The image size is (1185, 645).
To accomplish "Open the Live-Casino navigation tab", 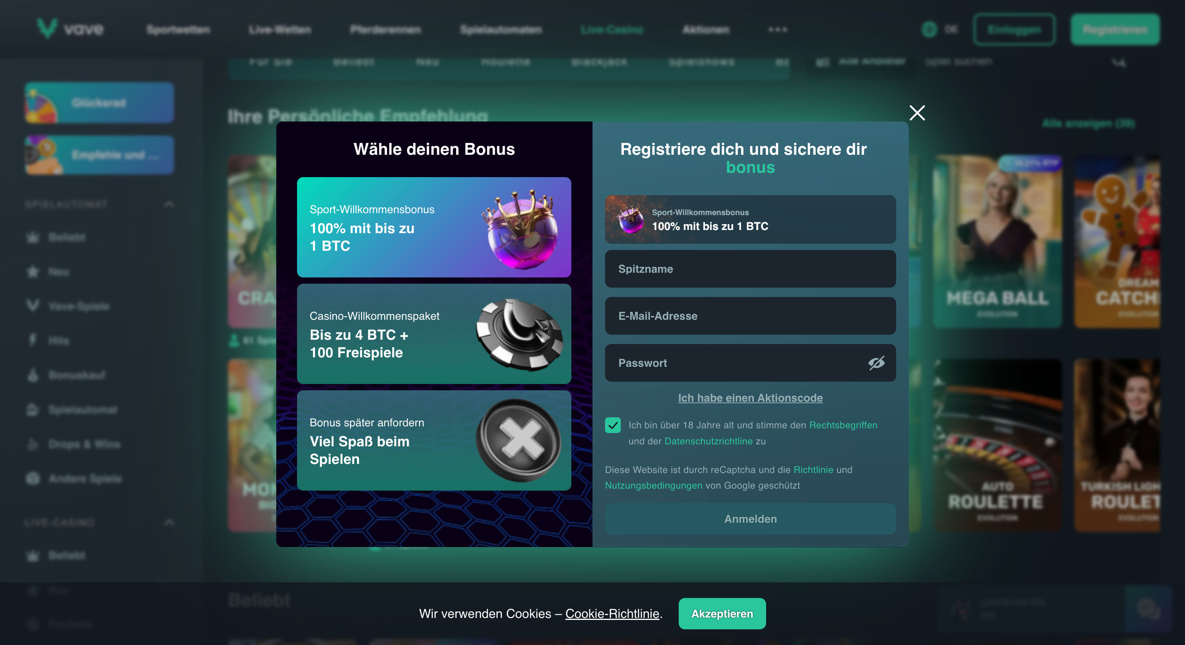I will coord(612,29).
